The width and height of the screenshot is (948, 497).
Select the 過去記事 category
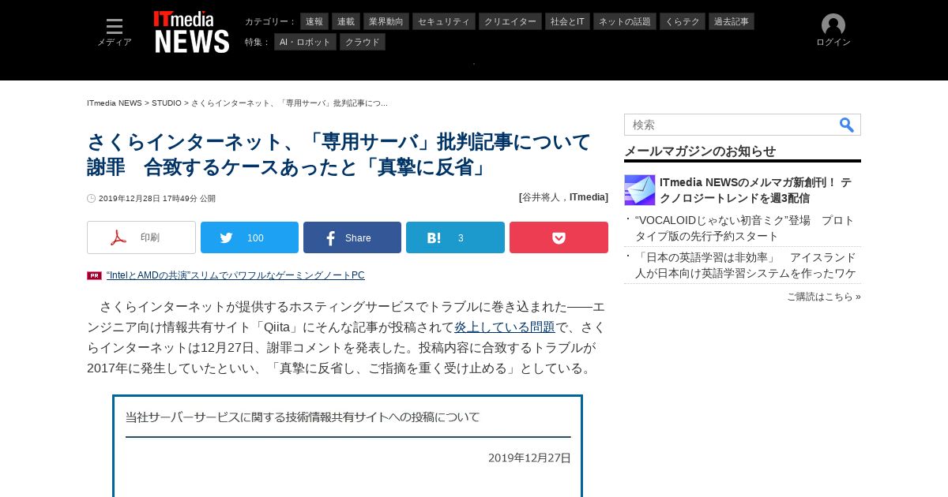732,21
